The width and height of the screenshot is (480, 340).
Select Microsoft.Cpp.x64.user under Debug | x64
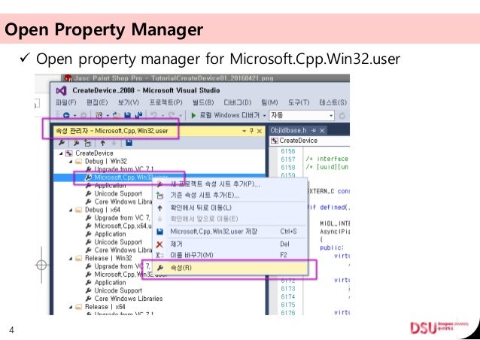coord(123,226)
